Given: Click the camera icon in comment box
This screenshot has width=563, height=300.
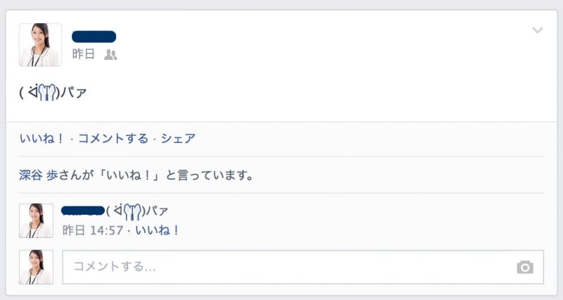Looking at the screenshot, I should tap(525, 267).
